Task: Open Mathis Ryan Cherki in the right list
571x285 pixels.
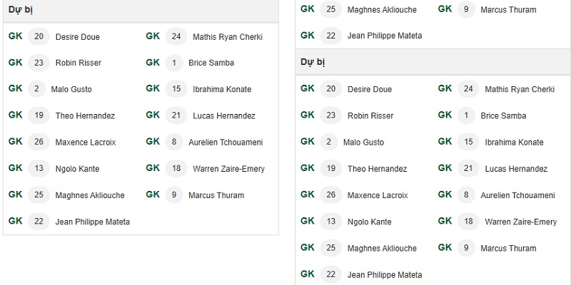Action: pyautogui.click(x=520, y=90)
